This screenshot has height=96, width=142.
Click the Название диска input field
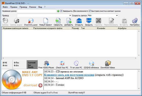coord(37,11)
